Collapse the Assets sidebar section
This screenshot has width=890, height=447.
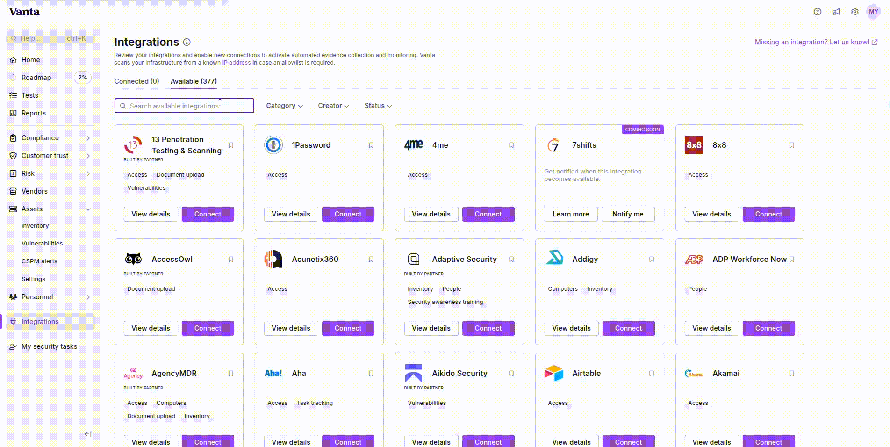coord(50,209)
